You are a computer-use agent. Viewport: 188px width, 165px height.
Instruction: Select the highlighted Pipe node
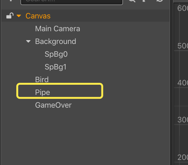pos(60,91)
